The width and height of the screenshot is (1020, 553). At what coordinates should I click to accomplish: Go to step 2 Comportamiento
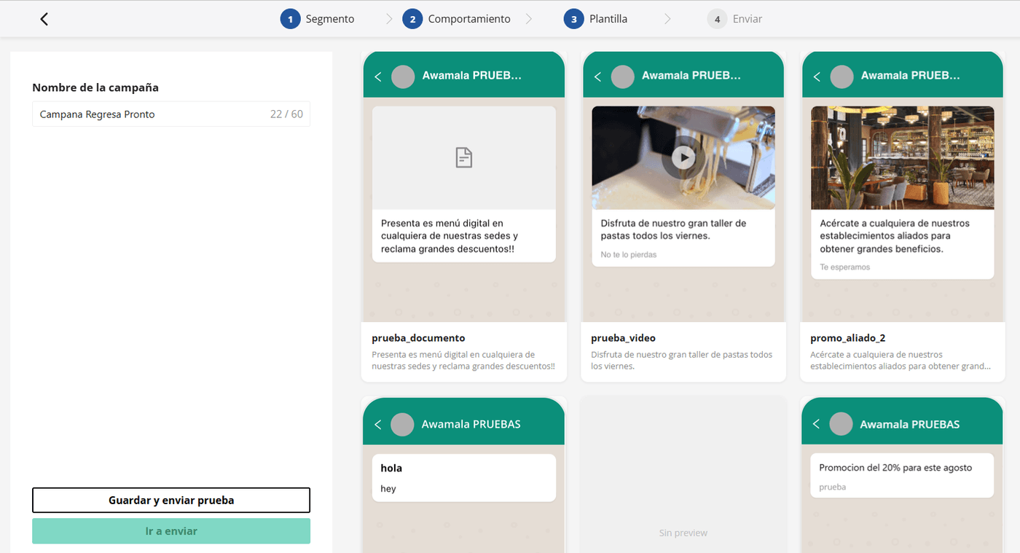[457, 20]
